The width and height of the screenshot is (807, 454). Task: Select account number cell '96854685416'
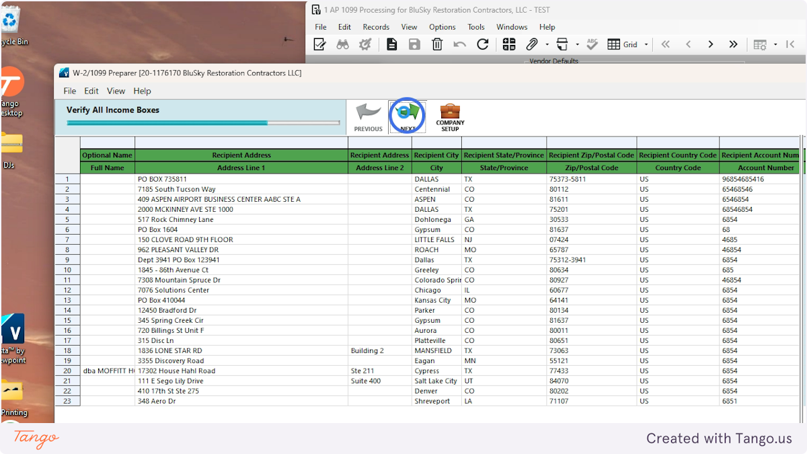coord(761,180)
